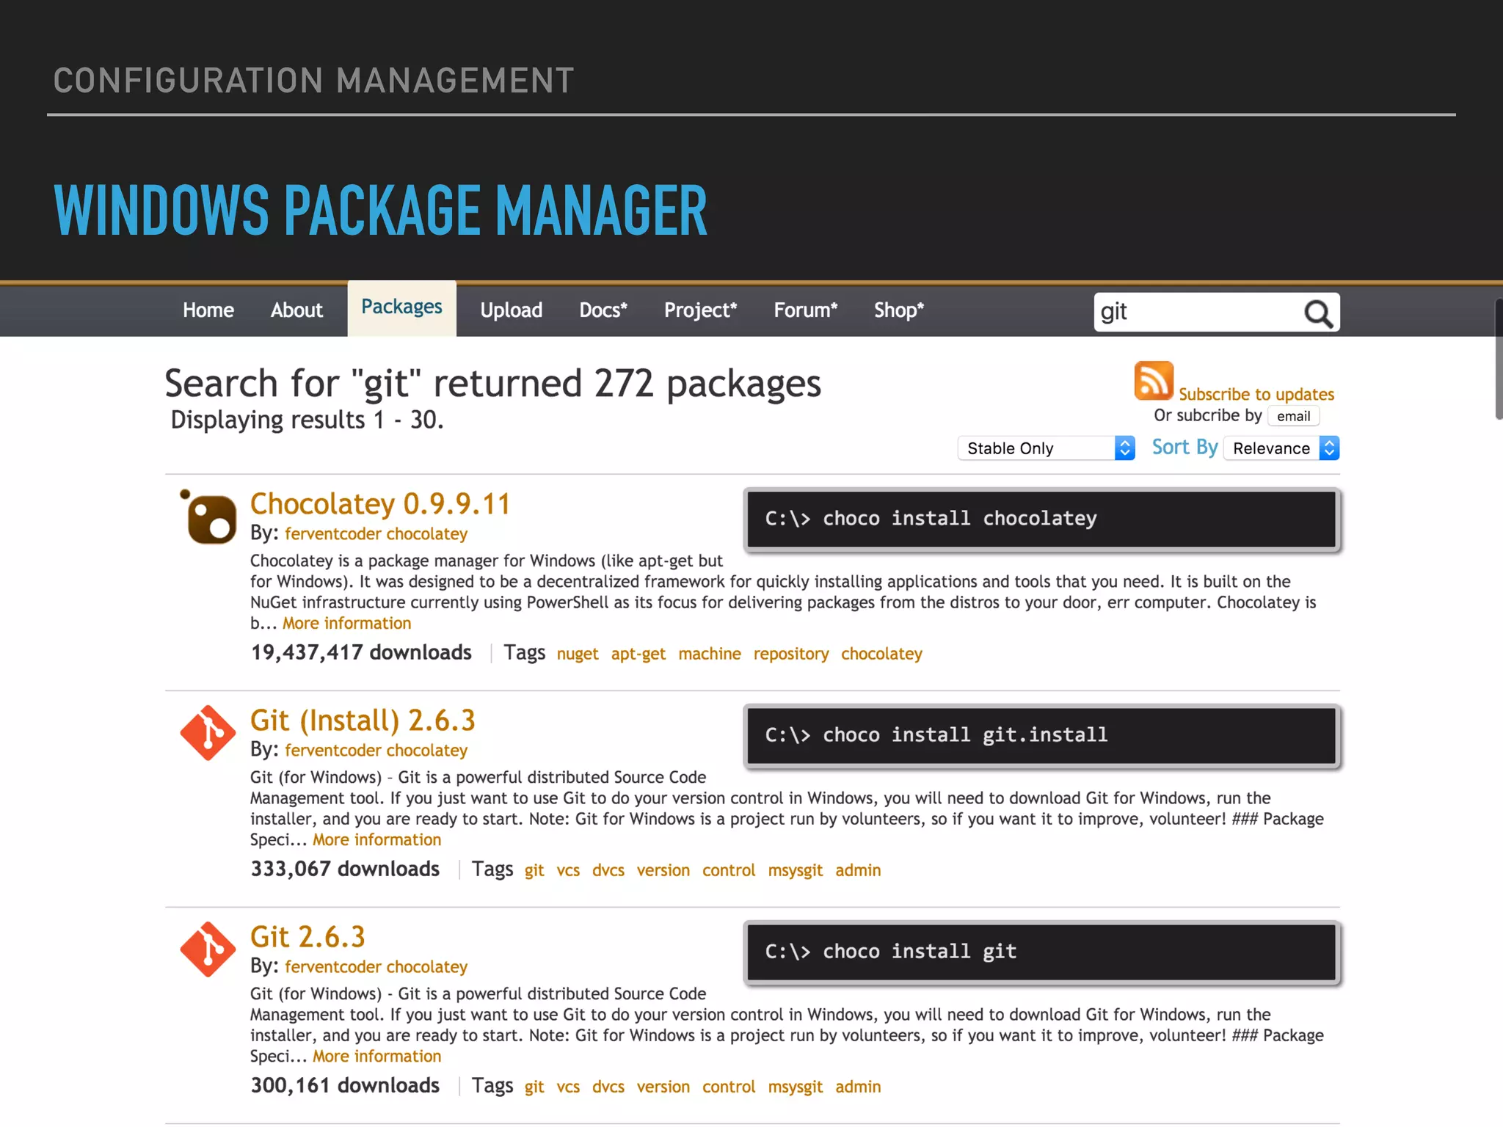The image size is (1503, 1127).
Task: Click the dvcs tag under Git (Install)
Action: click(x=608, y=870)
